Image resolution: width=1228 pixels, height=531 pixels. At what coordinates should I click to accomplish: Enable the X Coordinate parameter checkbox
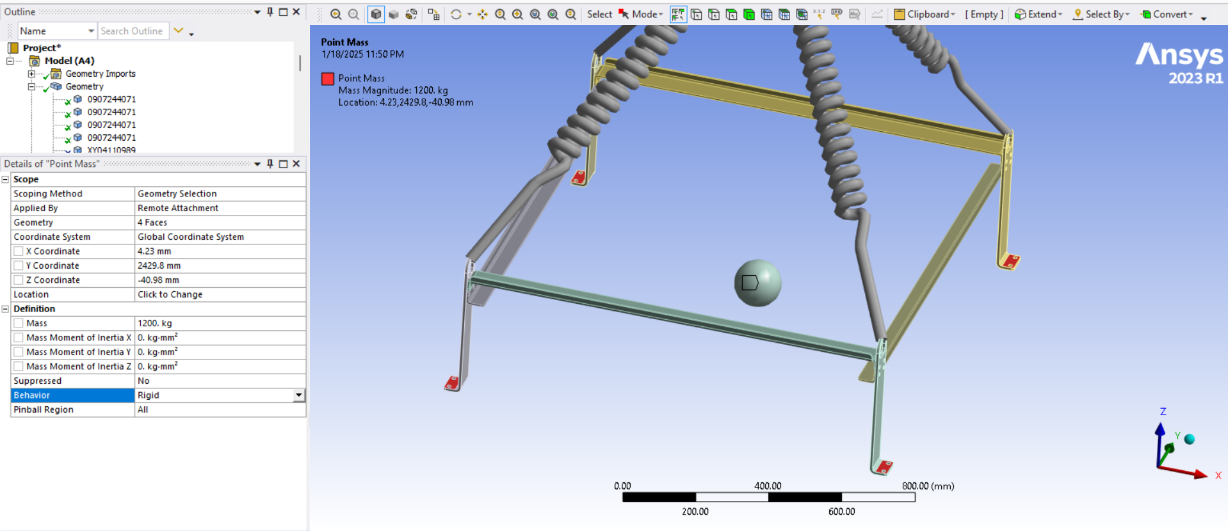tap(19, 251)
